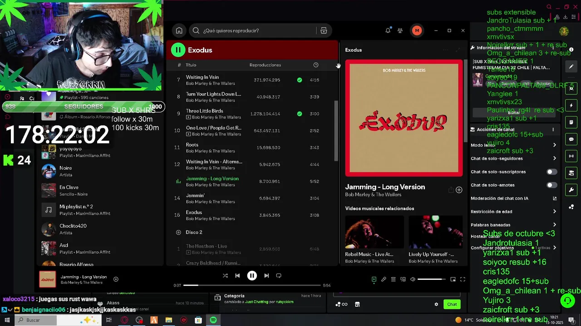The width and height of the screenshot is (581, 326).
Task: Open chat settings gear icon
Action: [436, 304]
